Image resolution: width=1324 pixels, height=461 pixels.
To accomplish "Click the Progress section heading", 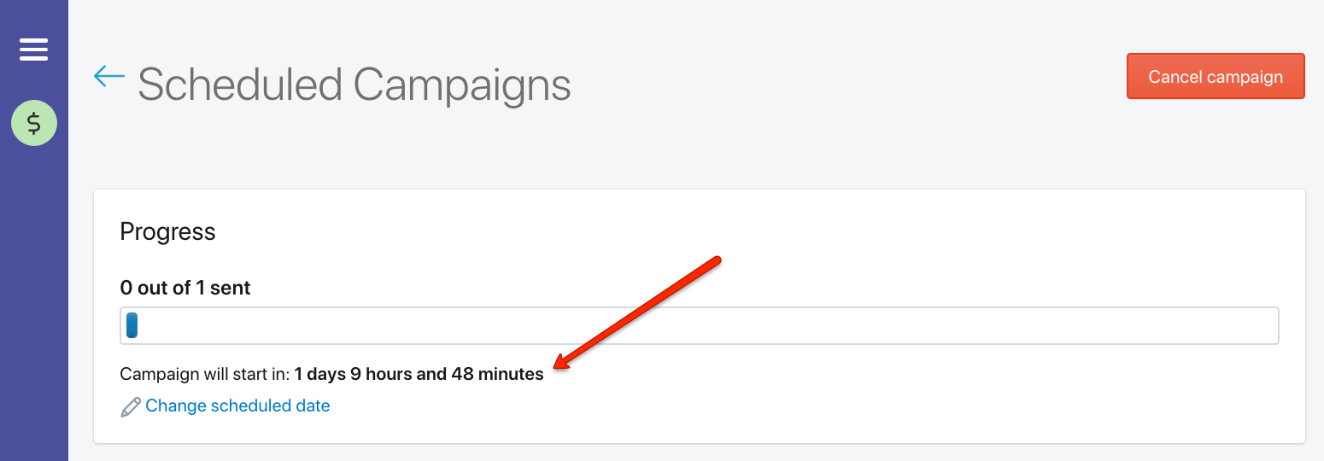I will tap(167, 231).
